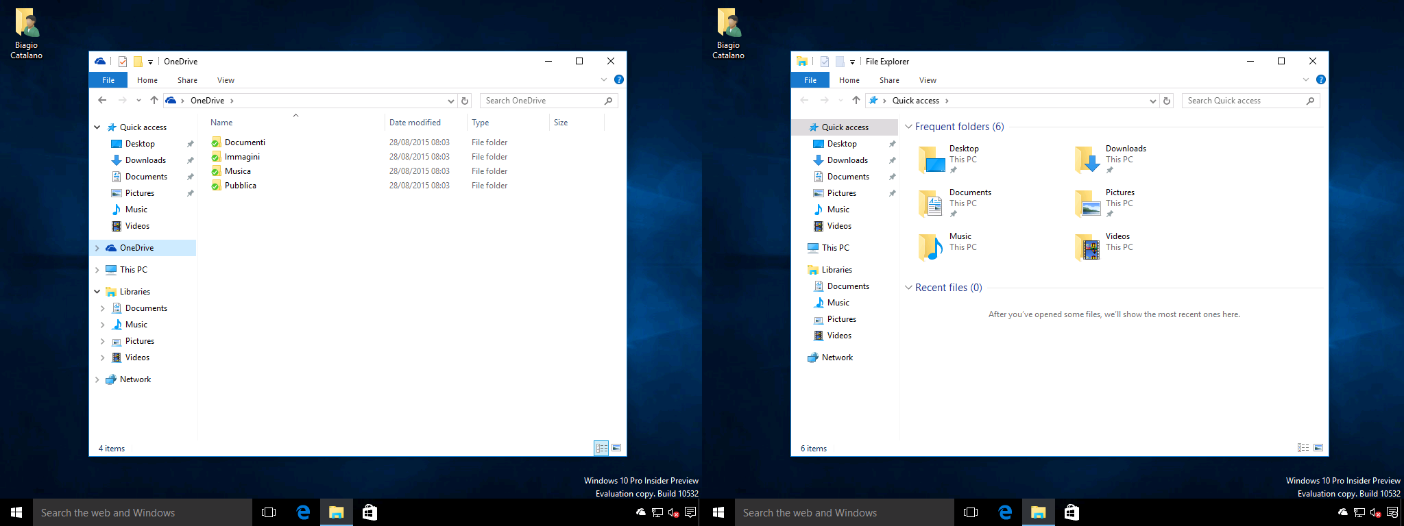Collapse Frequent folders group
Image resolution: width=1404 pixels, height=526 pixels.
908,127
